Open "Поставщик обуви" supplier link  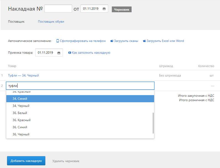[x=51, y=22]
